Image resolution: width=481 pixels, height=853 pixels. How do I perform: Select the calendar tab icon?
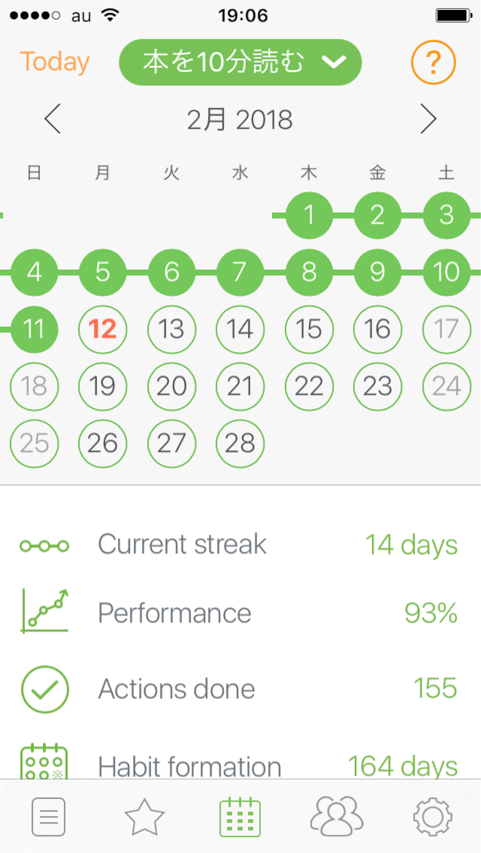click(240, 817)
